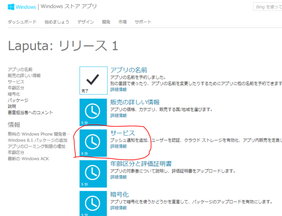The image size is (282, 216).
Task: Go to the デザイン menu item
Action: (86, 22)
